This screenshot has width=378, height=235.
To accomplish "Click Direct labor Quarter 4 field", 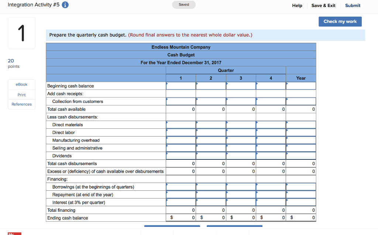I will point(271,132).
